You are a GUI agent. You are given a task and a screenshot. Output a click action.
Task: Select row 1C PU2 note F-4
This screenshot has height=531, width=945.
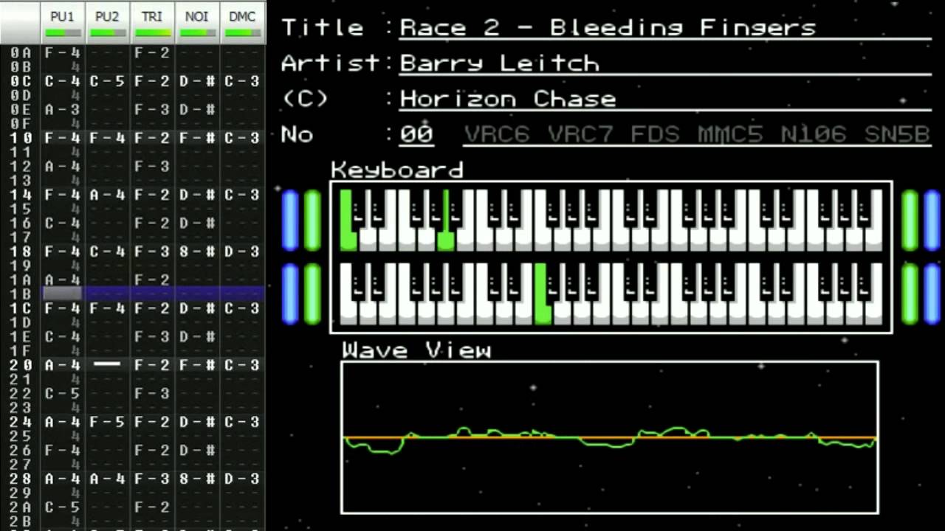107,308
